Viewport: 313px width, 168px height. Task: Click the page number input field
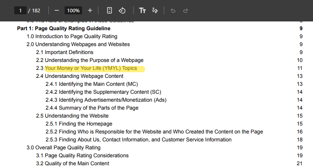click(20, 10)
